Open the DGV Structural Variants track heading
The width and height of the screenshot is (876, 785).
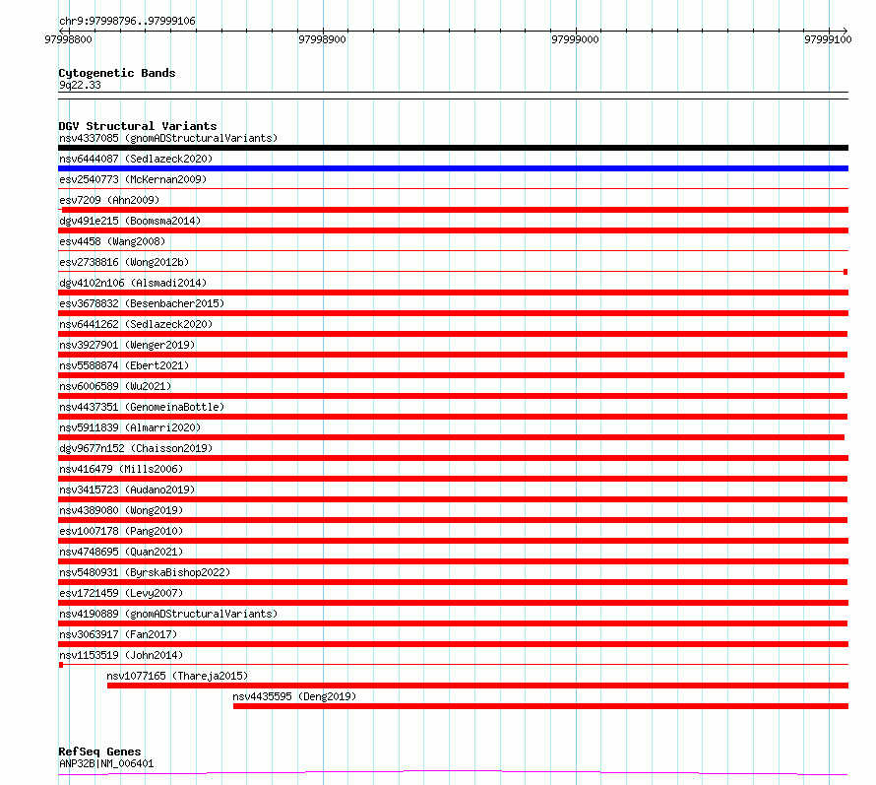138,126
